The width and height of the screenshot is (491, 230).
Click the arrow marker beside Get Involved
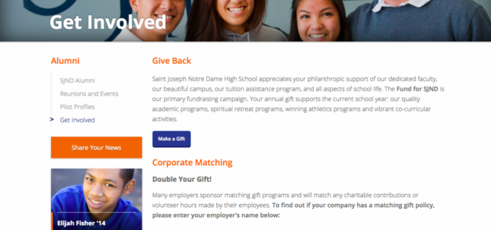click(52, 120)
